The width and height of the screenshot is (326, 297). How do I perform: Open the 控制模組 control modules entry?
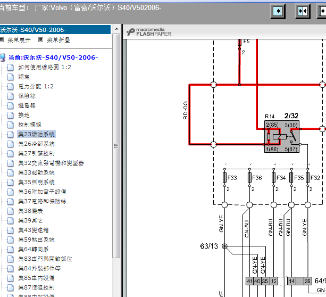click(30, 125)
